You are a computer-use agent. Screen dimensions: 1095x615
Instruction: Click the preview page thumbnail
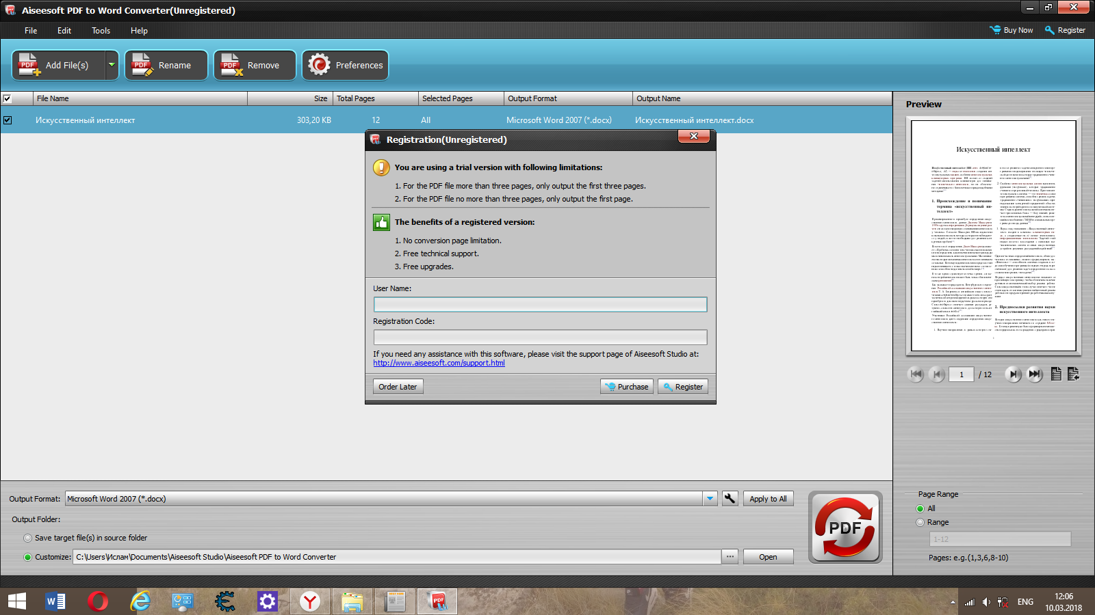[994, 236]
